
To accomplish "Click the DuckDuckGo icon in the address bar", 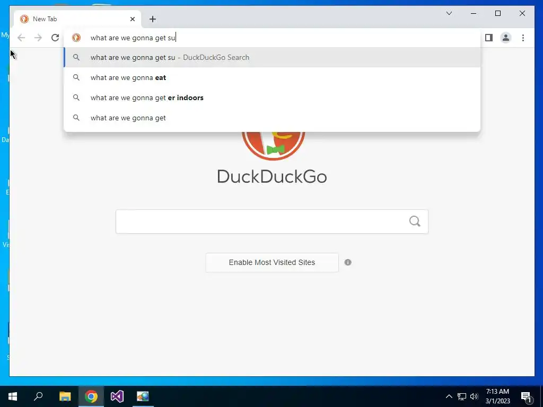I will click(76, 38).
